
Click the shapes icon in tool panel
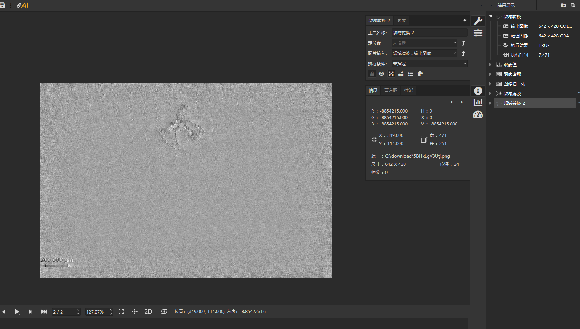point(401,74)
